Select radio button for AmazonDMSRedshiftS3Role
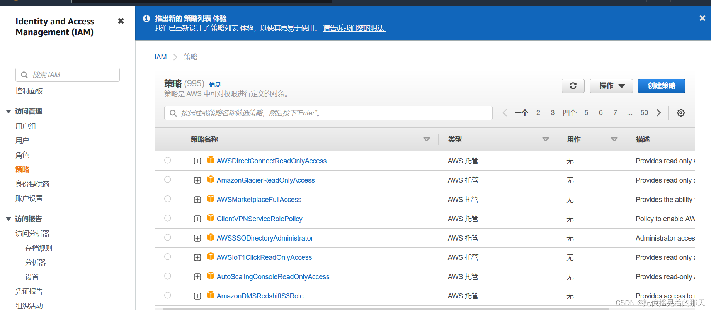Image resolution: width=711 pixels, height=310 pixels. [x=167, y=295]
